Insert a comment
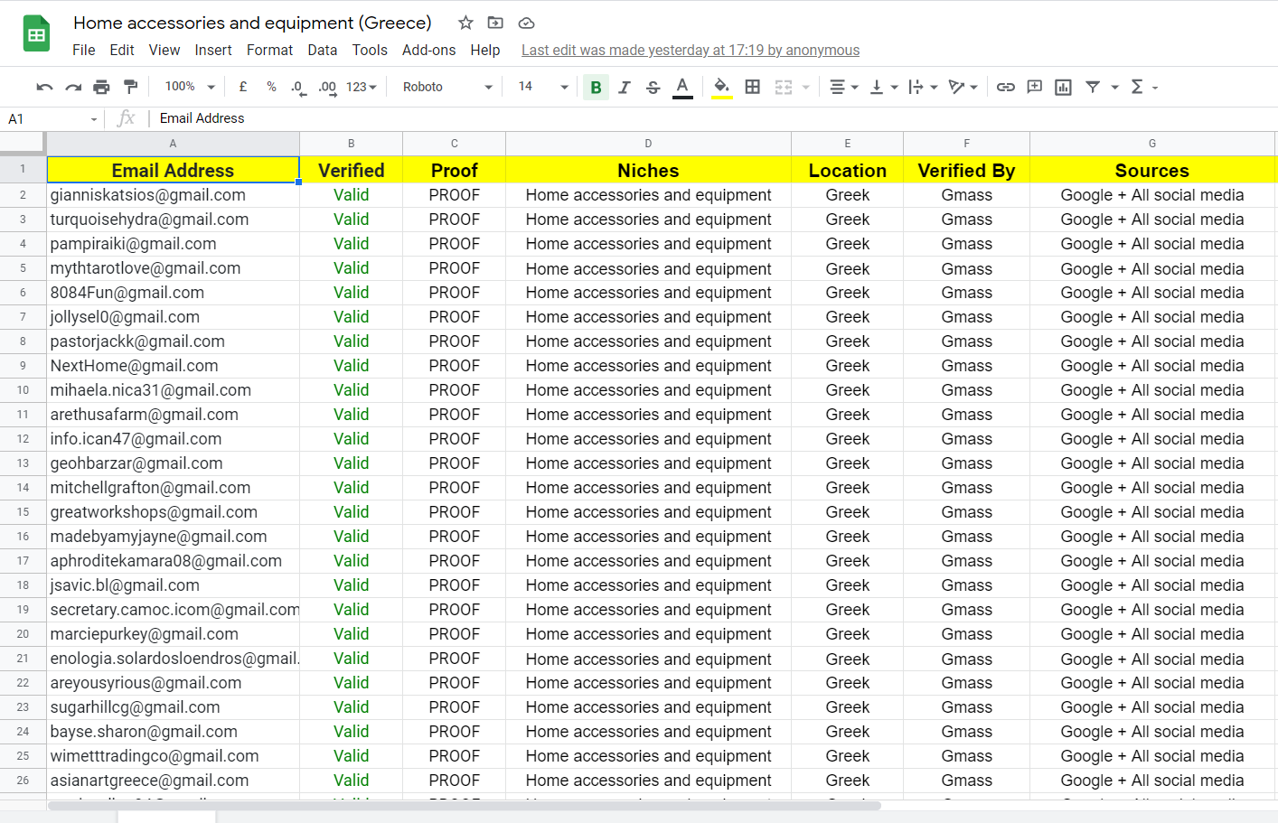The image size is (1278, 823). coord(1034,87)
